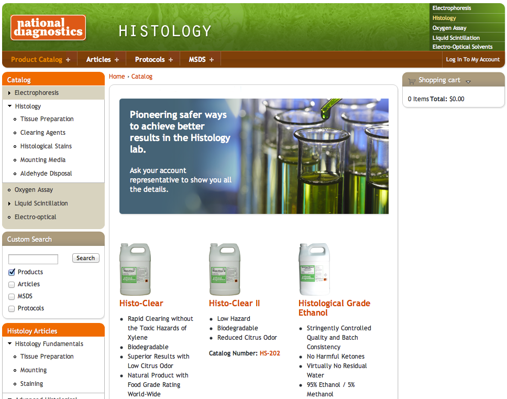Collapse Histology in the Catalog tree
This screenshot has height=399, width=507.
coord(10,106)
